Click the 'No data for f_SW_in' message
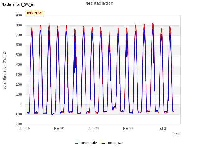Screen dimensions: 199x149 [x=18, y=4]
